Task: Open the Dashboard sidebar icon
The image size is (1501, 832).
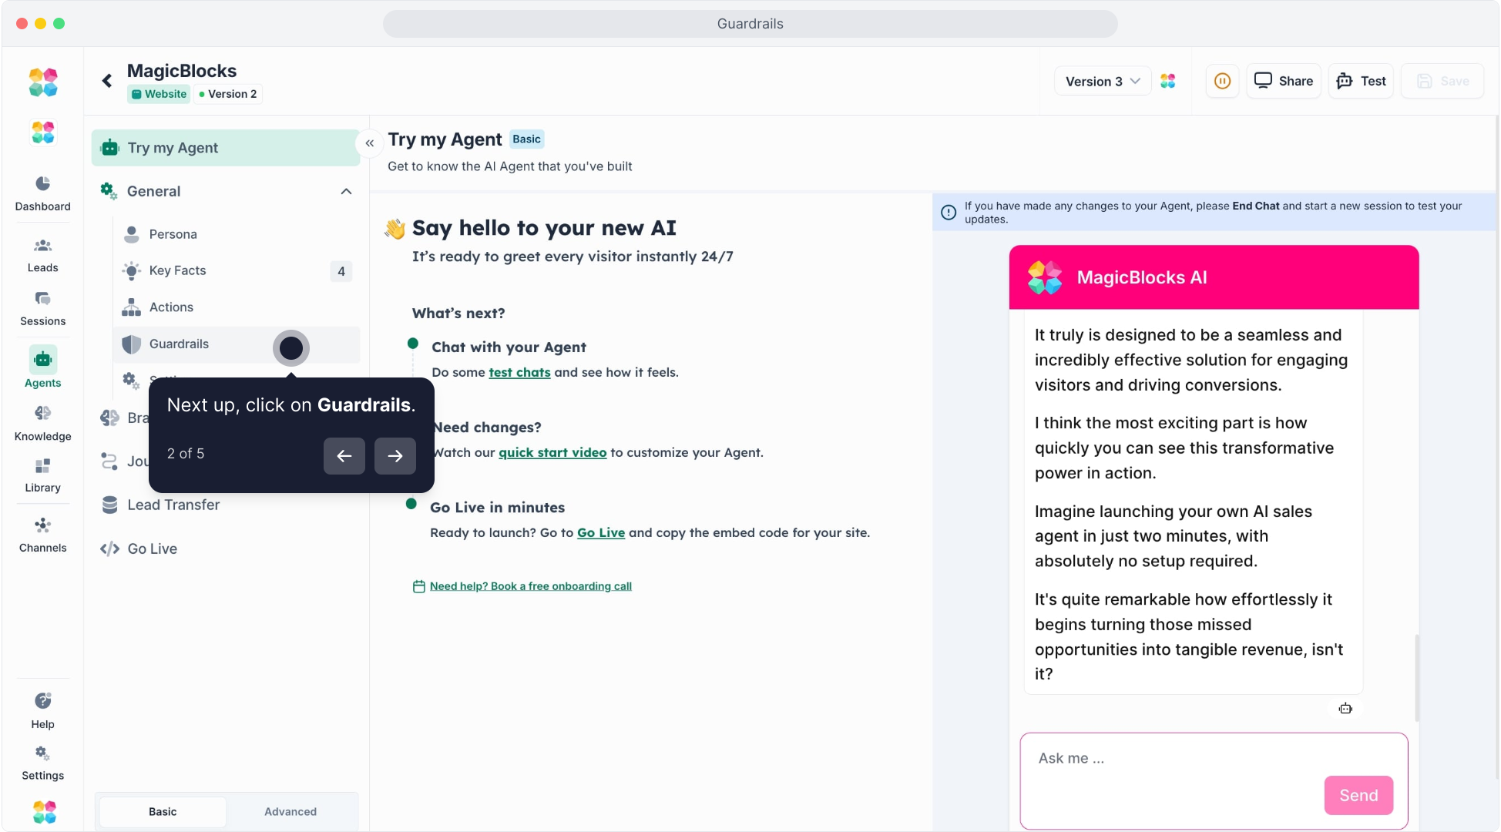Action: click(42, 193)
